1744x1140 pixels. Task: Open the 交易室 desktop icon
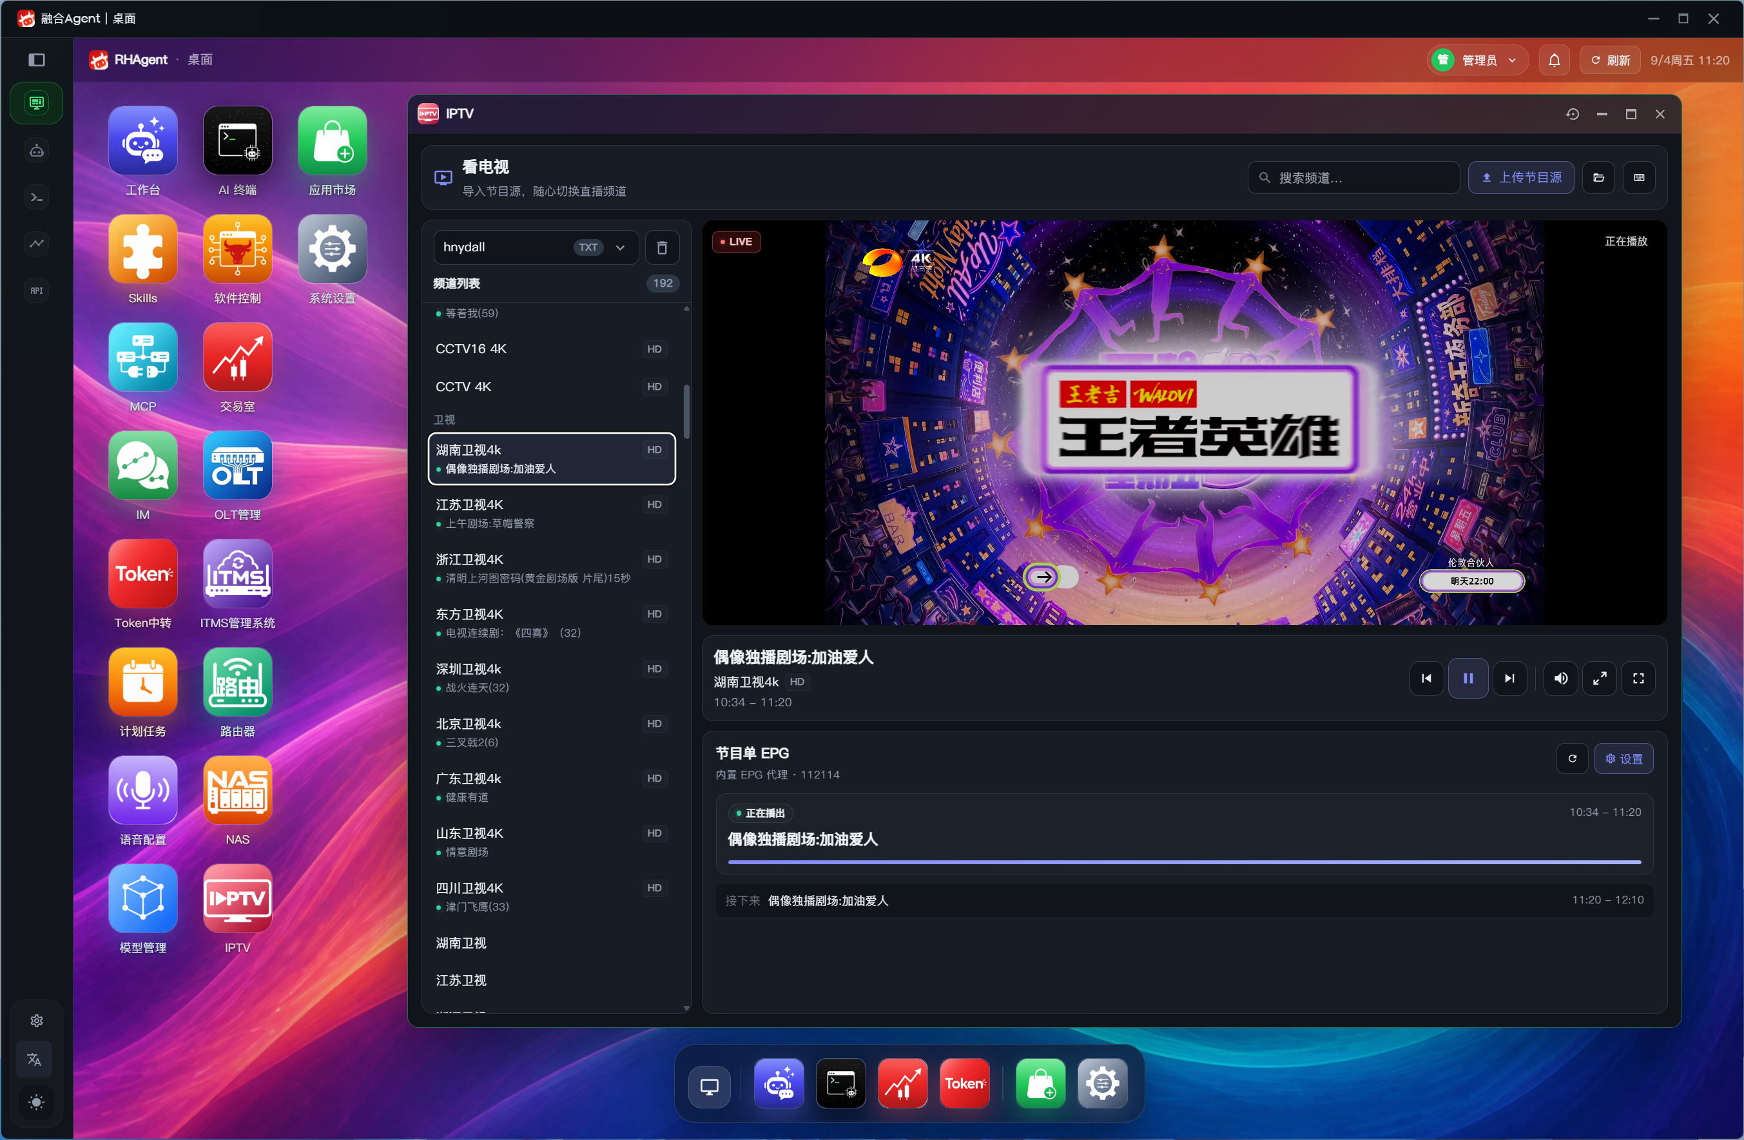pyautogui.click(x=237, y=357)
